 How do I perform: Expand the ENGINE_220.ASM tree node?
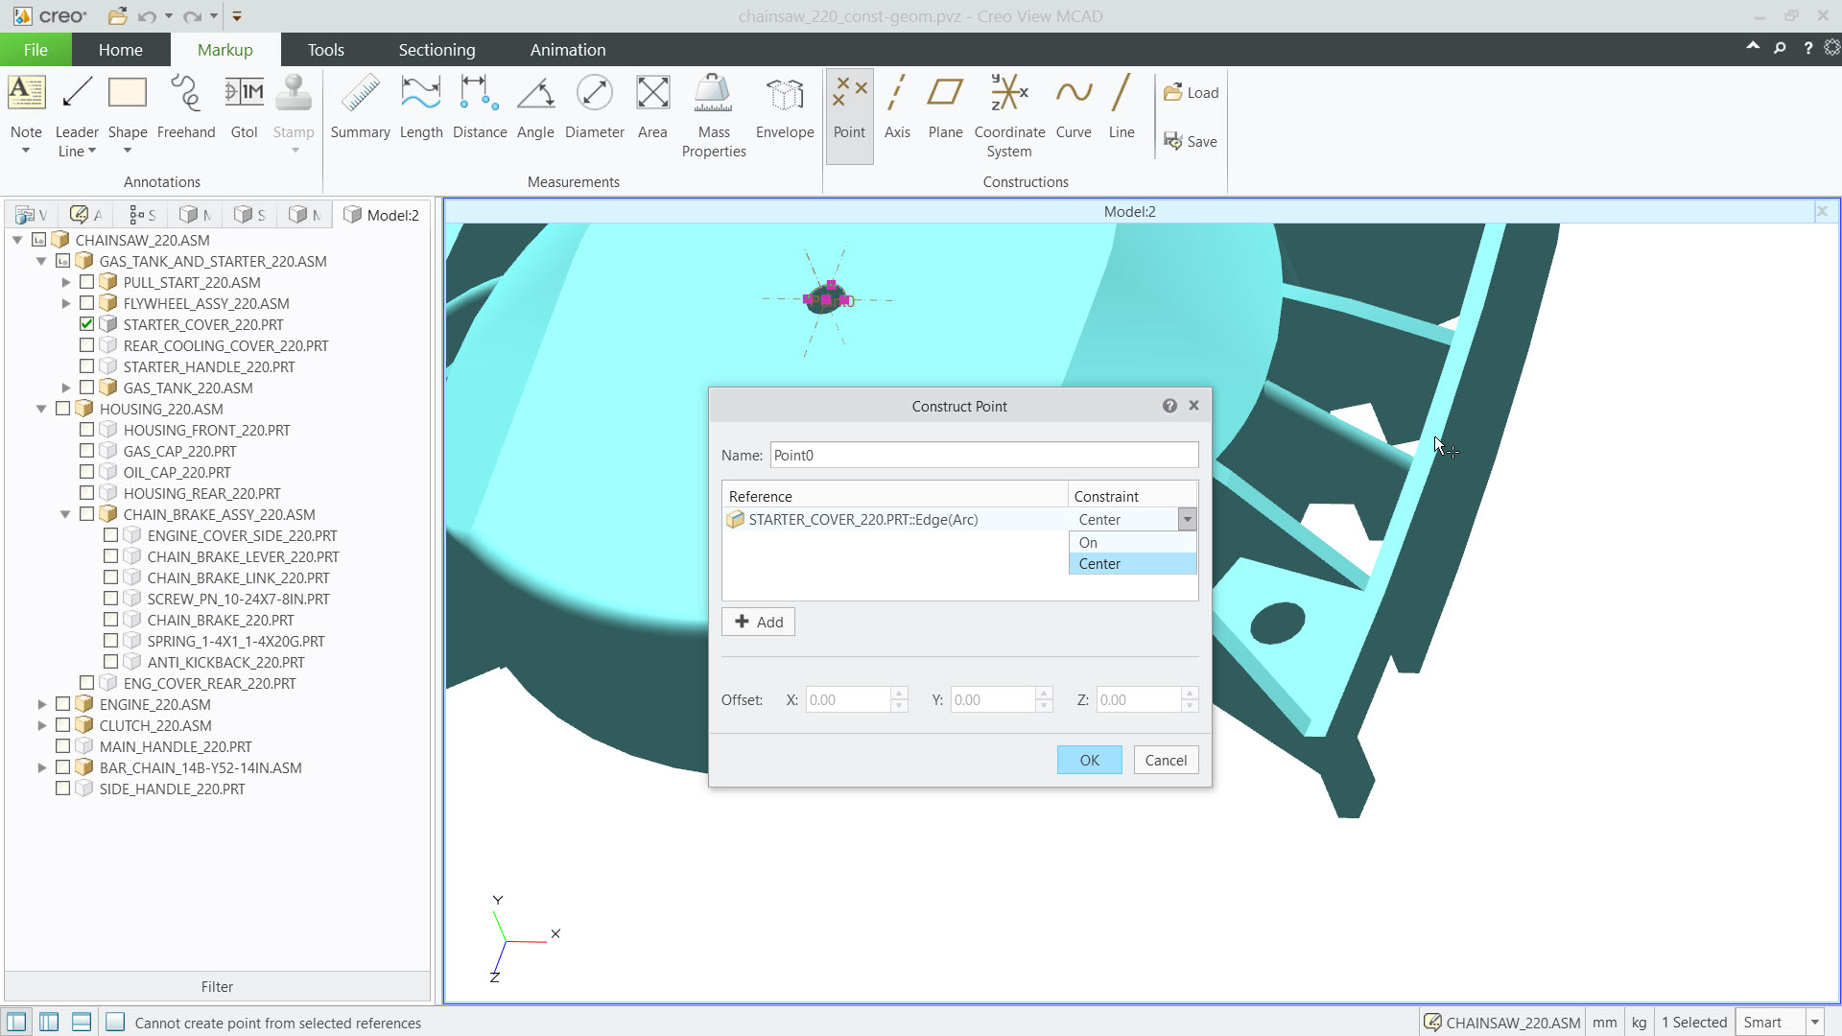42,704
